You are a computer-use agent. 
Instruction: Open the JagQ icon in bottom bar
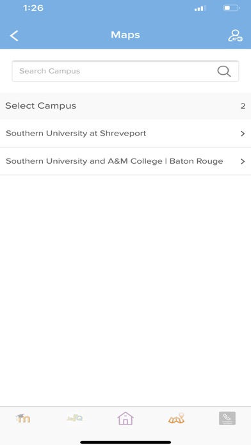pos(75,418)
